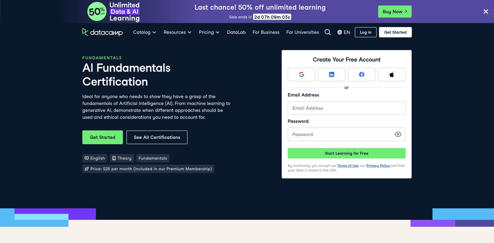Close the promo banner with X
This screenshot has width=494, height=243.
coord(486,12)
